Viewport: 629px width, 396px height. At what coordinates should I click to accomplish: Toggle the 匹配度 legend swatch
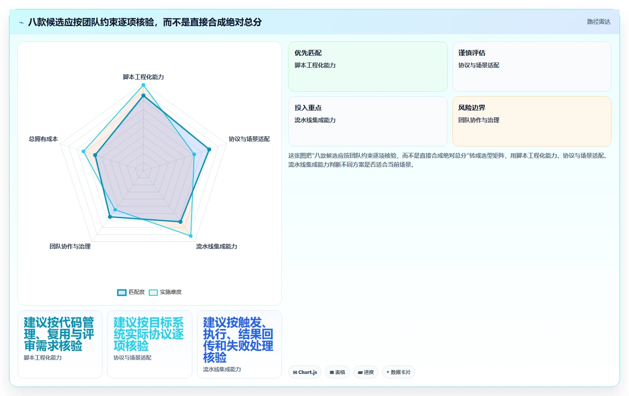(x=122, y=293)
